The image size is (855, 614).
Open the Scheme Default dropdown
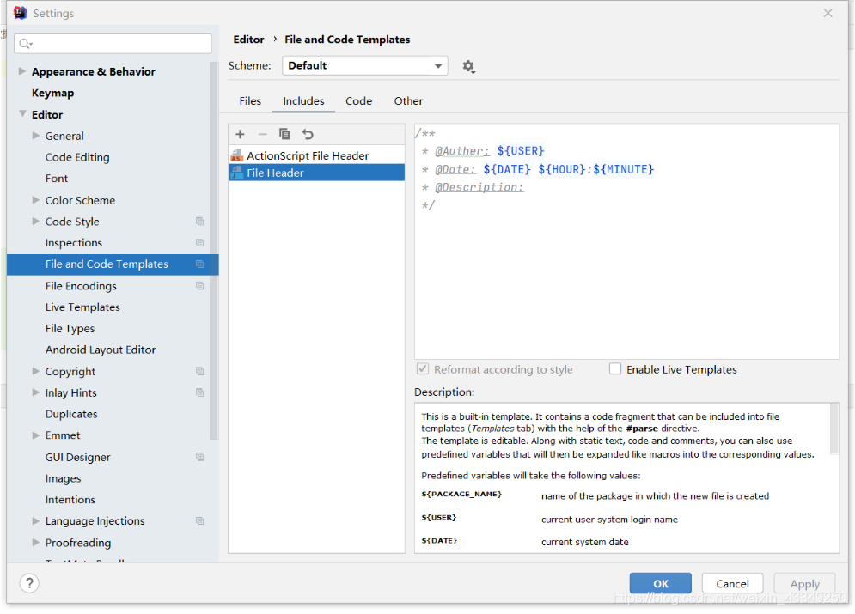365,66
